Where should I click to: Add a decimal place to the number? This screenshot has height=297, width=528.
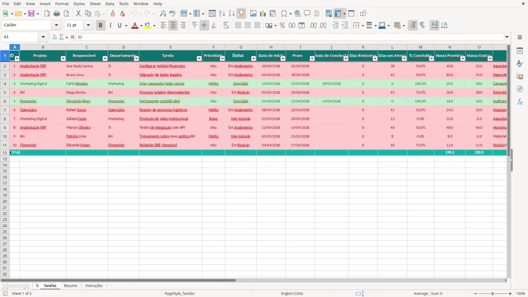[313, 26]
